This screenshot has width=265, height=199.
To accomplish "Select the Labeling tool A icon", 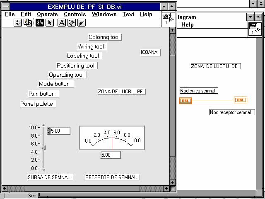I will click(x=62, y=22).
